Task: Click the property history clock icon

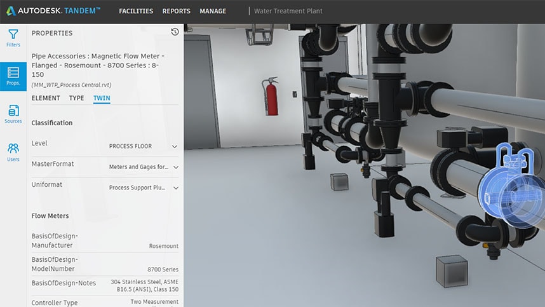Action: (175, 32)
